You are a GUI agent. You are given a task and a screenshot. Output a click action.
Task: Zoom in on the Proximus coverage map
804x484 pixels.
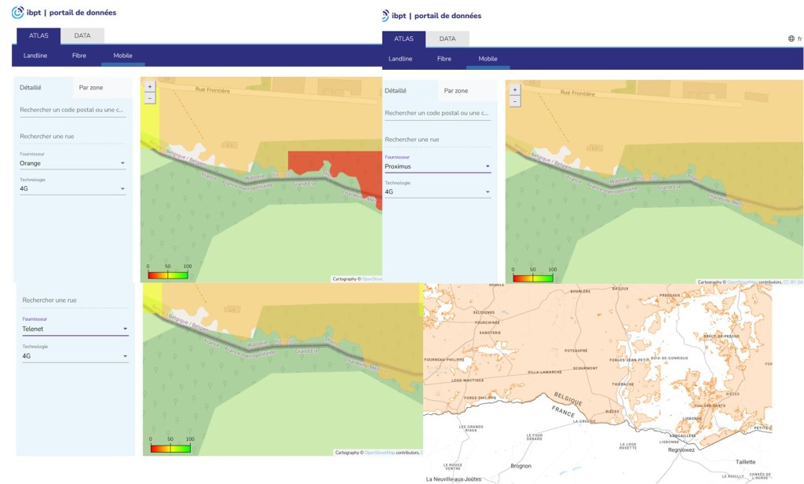coord(515,89)
